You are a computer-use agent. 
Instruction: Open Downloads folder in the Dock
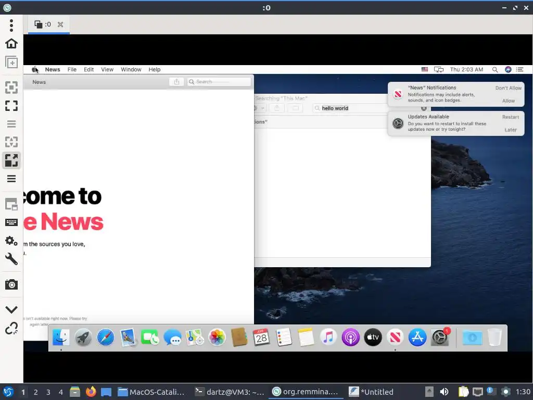(472, 337)
